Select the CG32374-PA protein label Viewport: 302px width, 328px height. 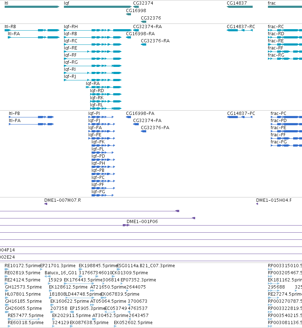click(x=147, y=121)
